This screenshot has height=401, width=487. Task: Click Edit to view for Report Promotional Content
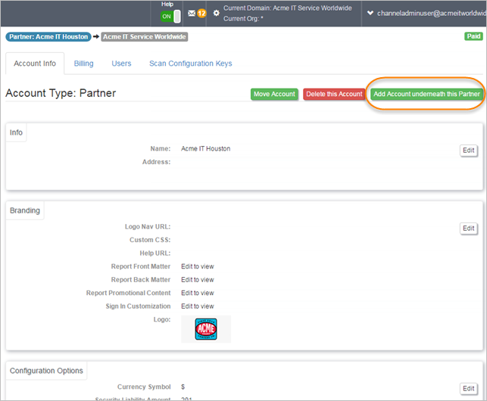point(198,293)
